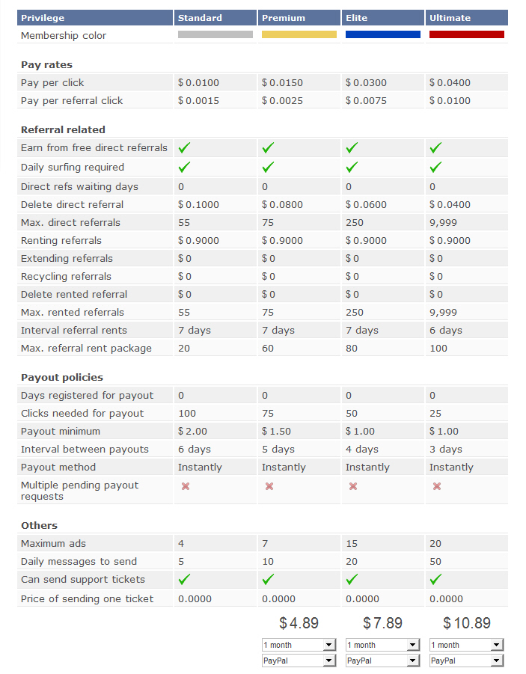This screenshot has height=674, width=526.
Task: Click Standard's 'Can send support tickets' checkmark
Action: pyautogui.click(x=185, y=580)
